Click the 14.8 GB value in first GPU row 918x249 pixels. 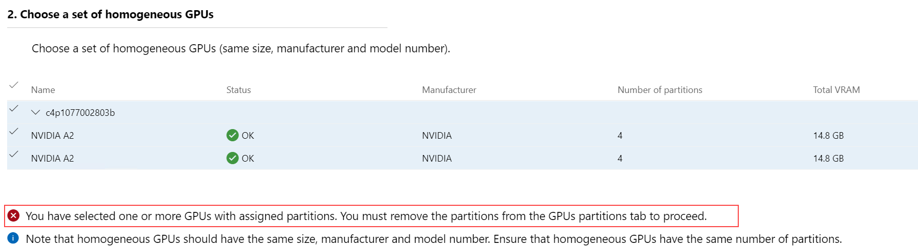coord(828,136)
